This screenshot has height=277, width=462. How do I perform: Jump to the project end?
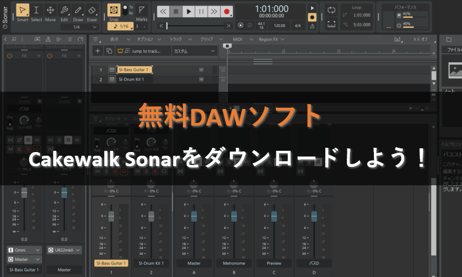[x=229, y=26]
